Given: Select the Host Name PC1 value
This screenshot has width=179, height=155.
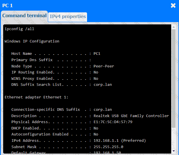Looking at the screenshot, I should tap(97, 54).
